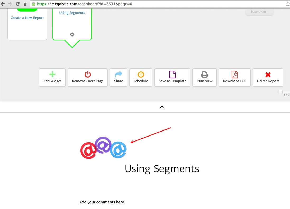Image resolution: width=290 pixels, height=209 pixels.
Task: Select the Using Segments report card
Action: [x=72, y=13]
